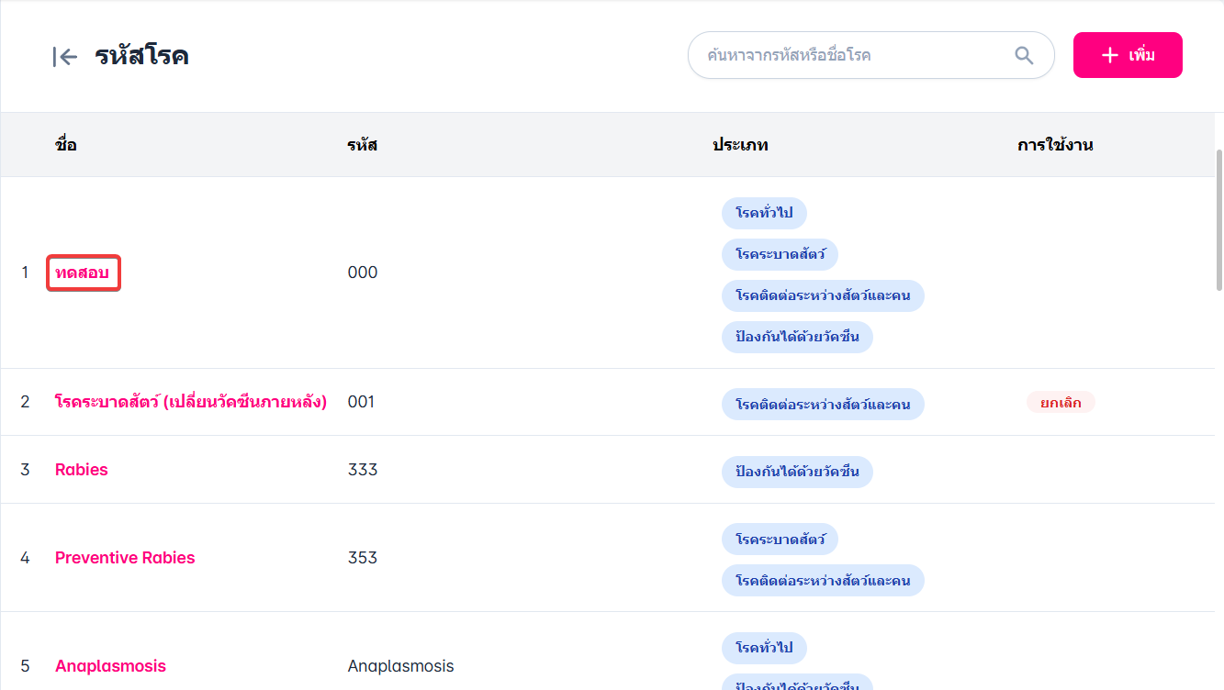Click the เพิ่ม add button
1224x690 pixels.
pyautogui.click(x=1128, y=55)
